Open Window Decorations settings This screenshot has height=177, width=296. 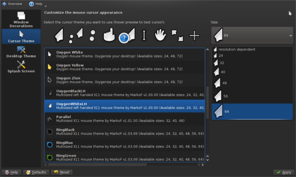click(21, 20)
